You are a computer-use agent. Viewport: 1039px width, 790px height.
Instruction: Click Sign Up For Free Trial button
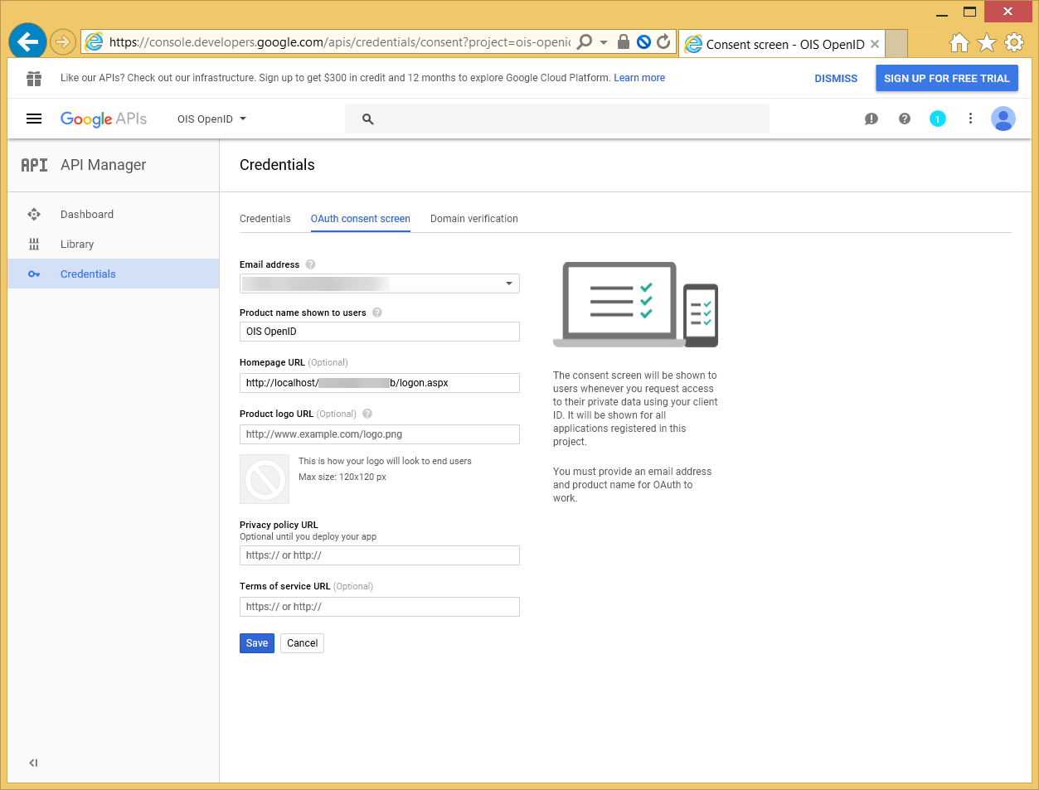(x=947, y=78)
